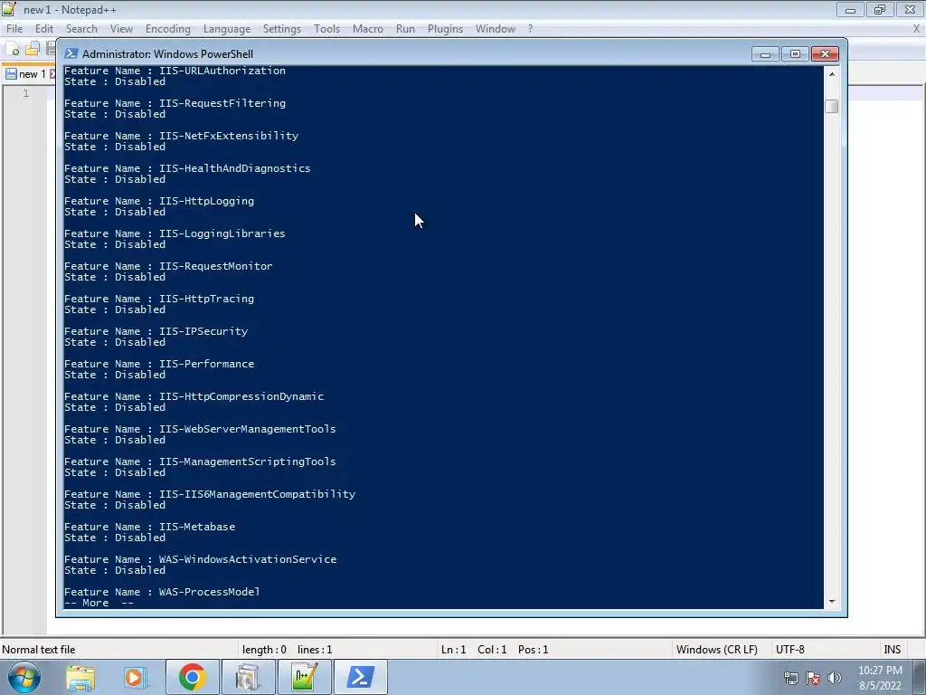Launch Windows Media Player from the taskbar
This screenshot has width=926, height=695.
pos(136,677)
